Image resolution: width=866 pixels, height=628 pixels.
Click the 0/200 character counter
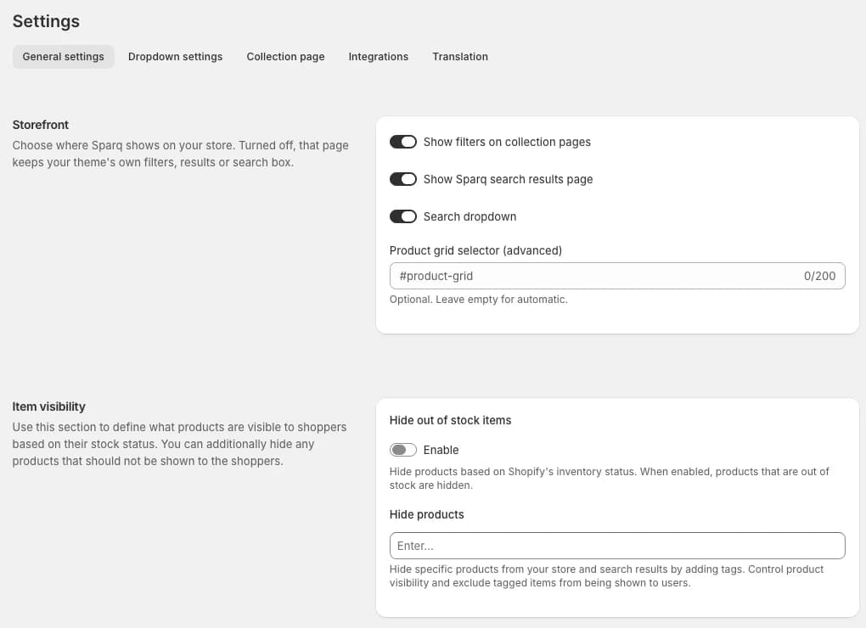(819, 276)
